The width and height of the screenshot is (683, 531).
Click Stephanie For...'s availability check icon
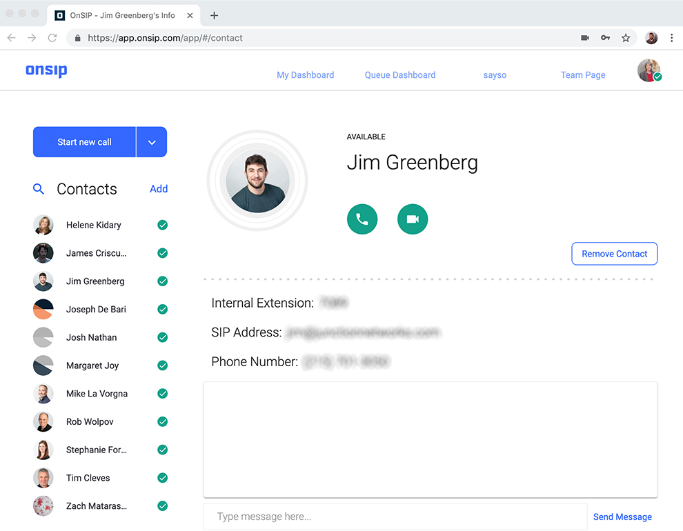point(163,450)
